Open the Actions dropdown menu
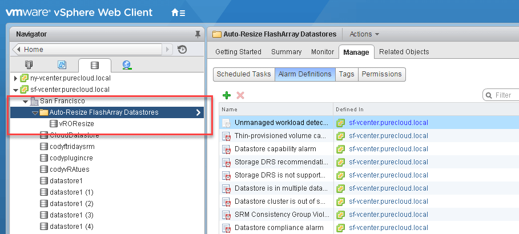This screenshot has width=519, height=234. click(x=364, y=34)
